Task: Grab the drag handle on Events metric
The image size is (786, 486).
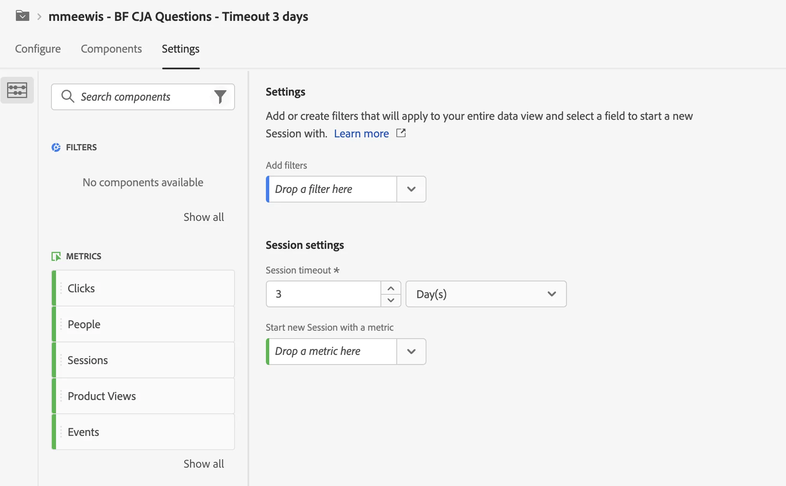Action: tap(61, 432)
